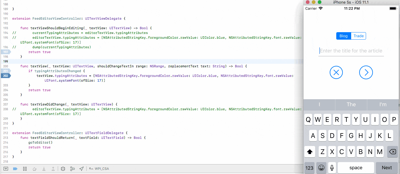Tap the Q key on keyboard
Screen dimensions: 400x174
[x=308, y=120]
